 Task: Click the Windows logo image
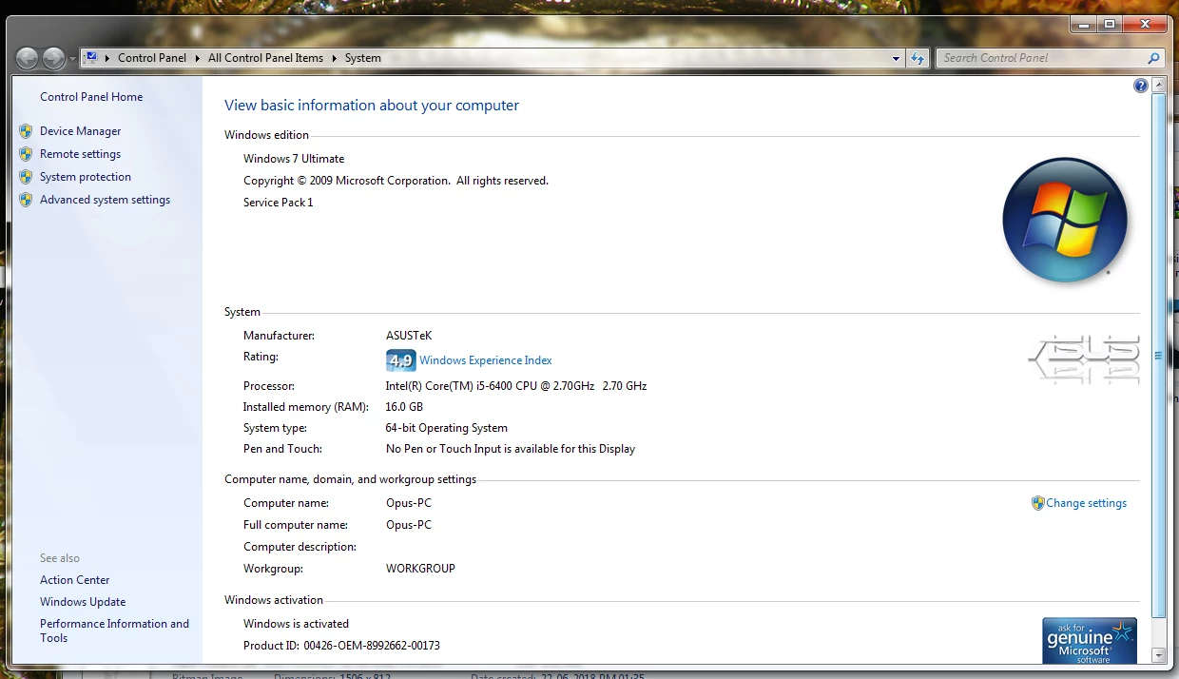point(1065,220)
